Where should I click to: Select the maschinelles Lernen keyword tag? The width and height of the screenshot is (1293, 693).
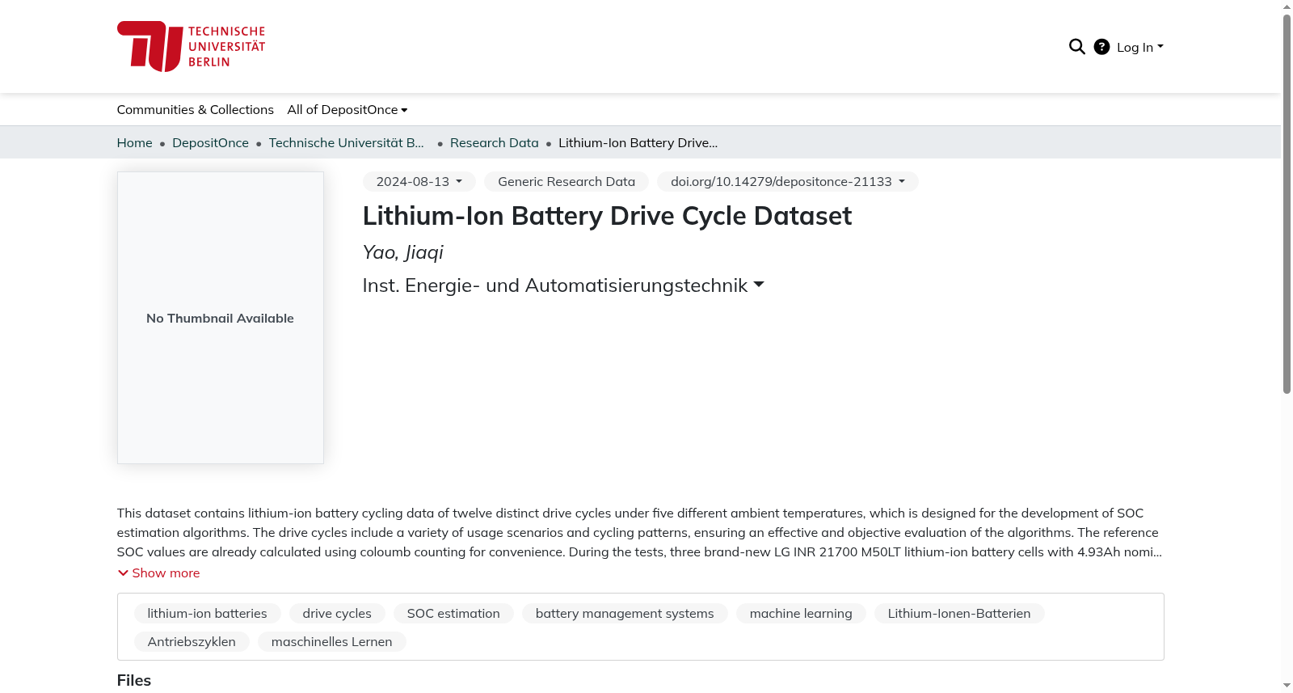coord(332,642)
